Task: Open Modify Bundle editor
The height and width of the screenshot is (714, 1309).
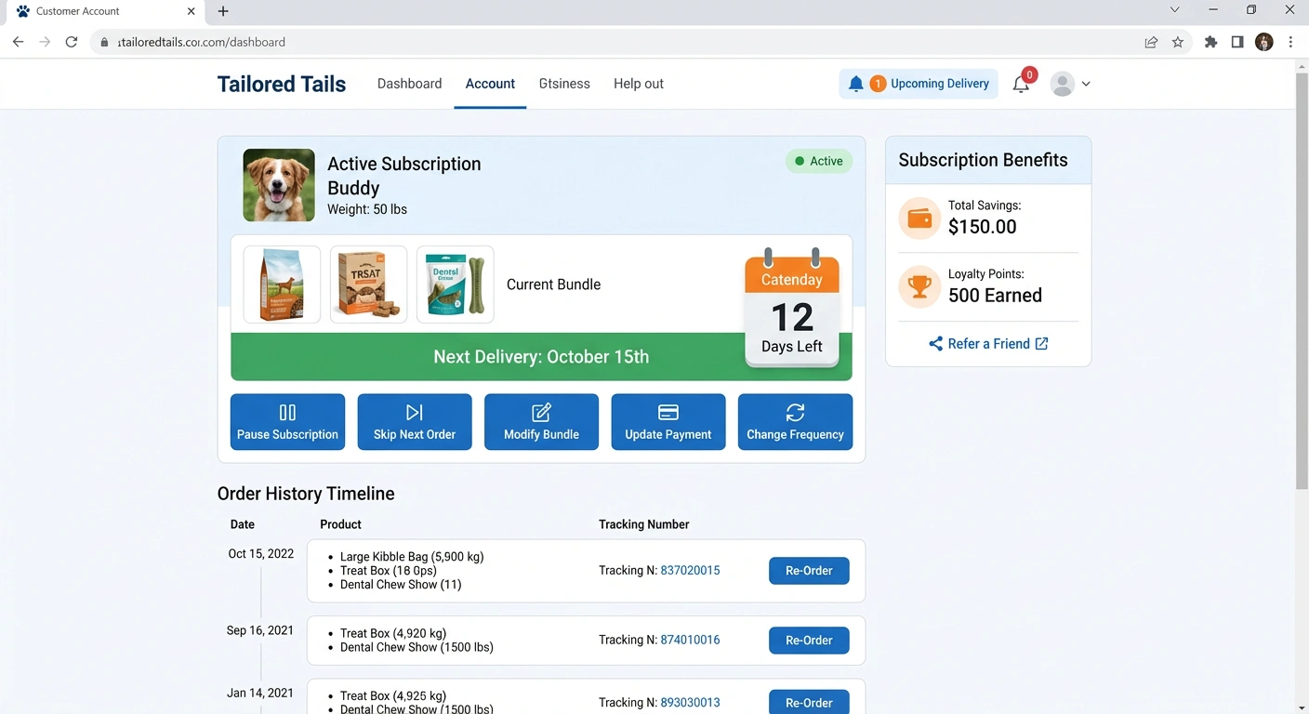Action: tap(541, 422)
